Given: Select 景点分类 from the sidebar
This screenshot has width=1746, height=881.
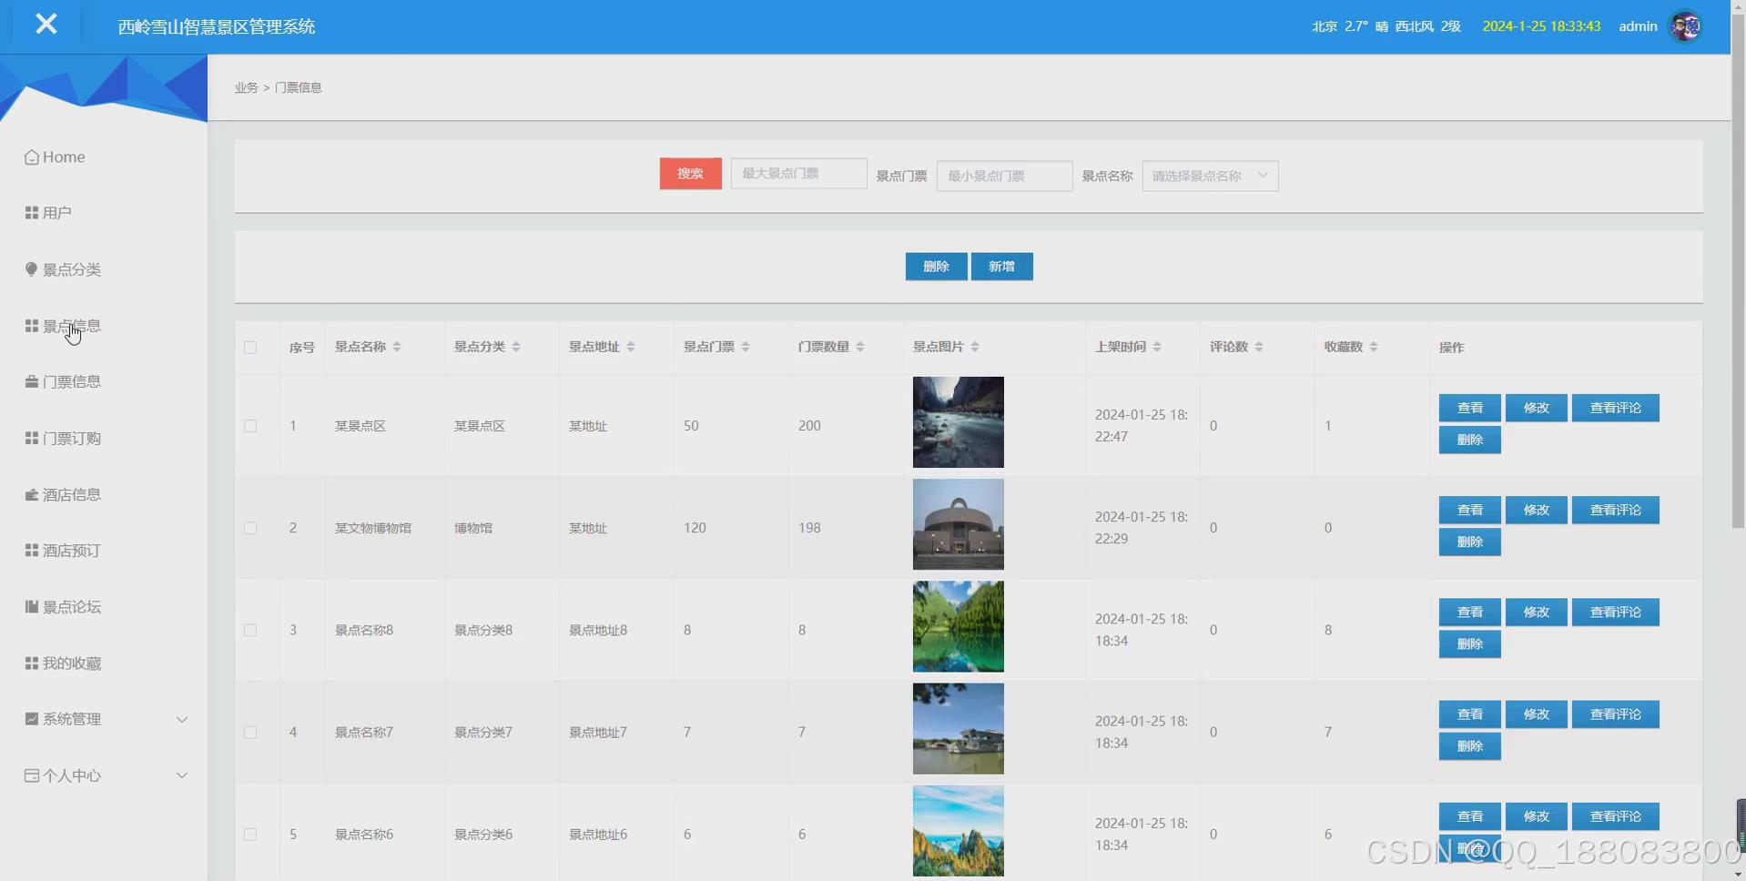Looking at the screenshot, I should click(72, 268).
